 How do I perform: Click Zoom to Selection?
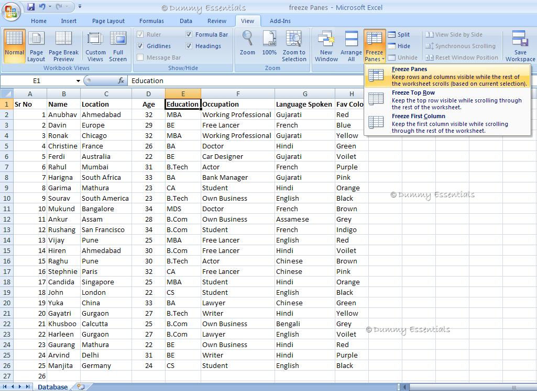point(294,46)
